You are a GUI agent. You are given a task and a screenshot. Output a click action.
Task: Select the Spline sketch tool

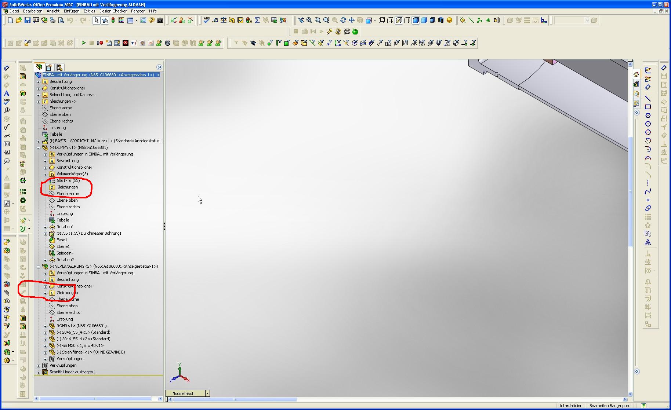[648, 191]
